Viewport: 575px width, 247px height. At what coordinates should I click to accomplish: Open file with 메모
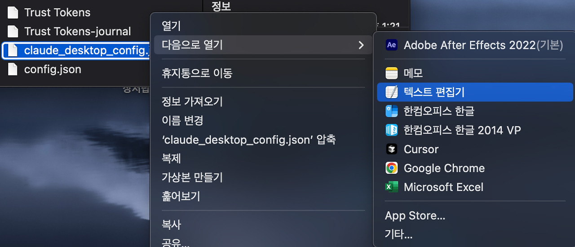(475, 73)
